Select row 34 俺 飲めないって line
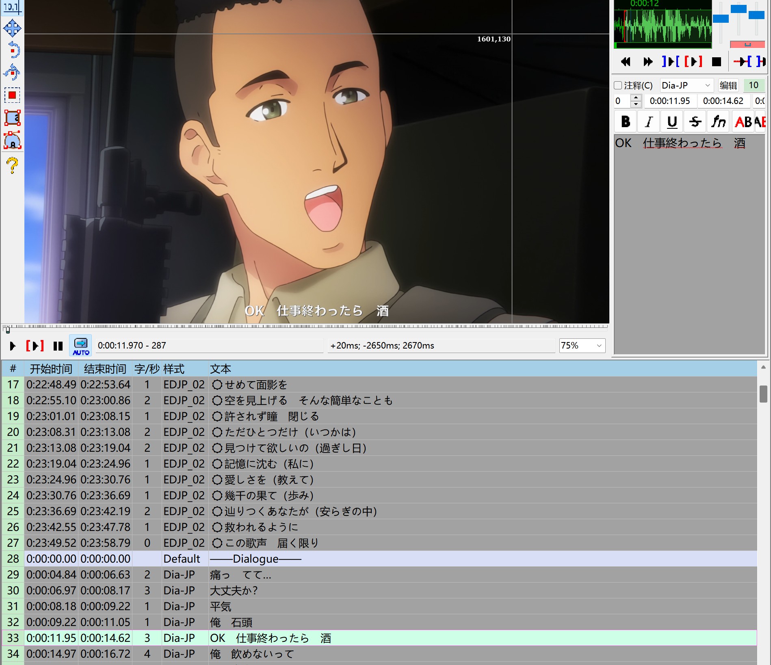The height and width of the screenshot is (665, 771). [379, 654]
